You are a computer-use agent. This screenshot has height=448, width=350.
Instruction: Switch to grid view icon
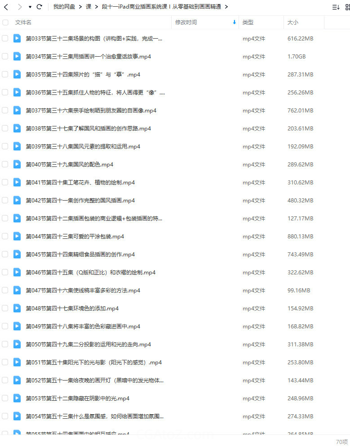tap(348, 7)
